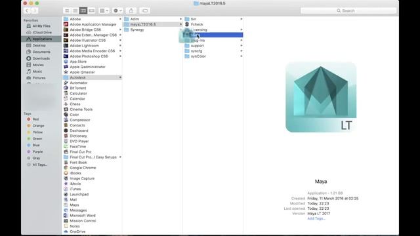Viewport: 420px width, 236px height.
Task: Select Adobe Media Encoder CS6 icon
Action: coord(66,51)
